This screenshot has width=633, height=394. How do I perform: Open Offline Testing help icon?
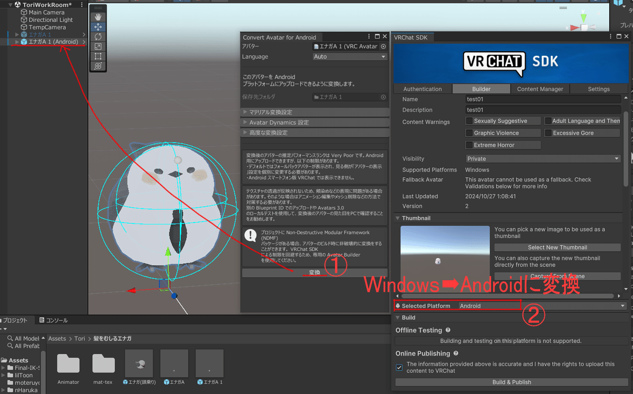click(x=448, y=330)
